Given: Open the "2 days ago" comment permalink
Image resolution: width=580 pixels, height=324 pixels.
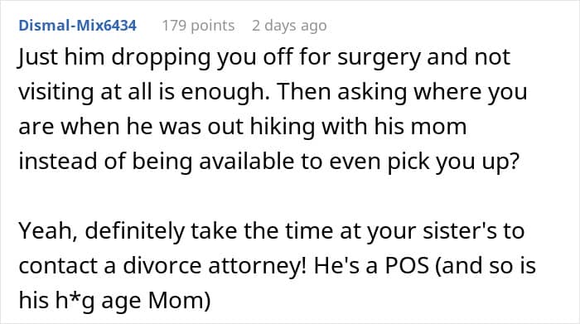Looking at the screenshot, I should pos(289,26).
